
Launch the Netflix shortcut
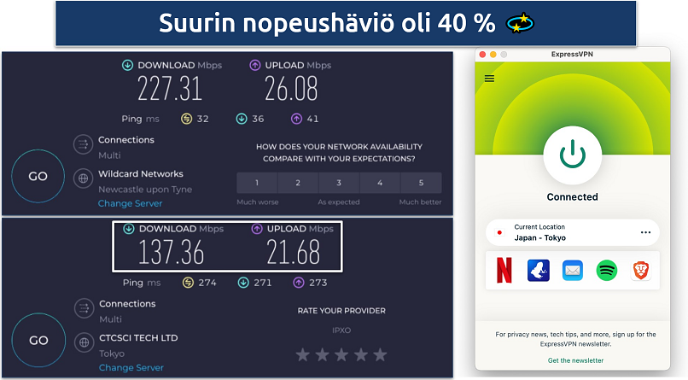(504, 271)
